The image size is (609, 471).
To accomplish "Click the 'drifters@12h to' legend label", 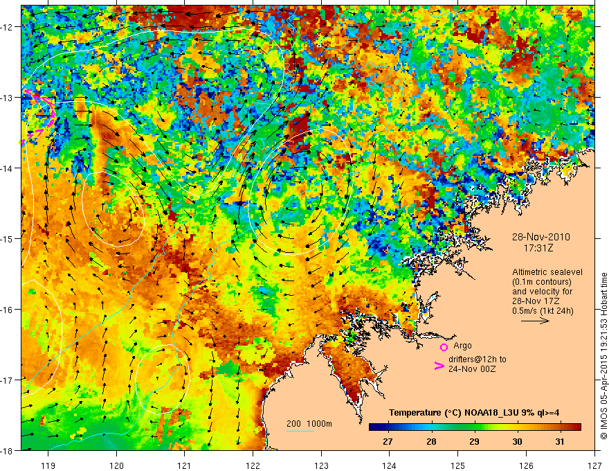I will click(x=478, y=359).
